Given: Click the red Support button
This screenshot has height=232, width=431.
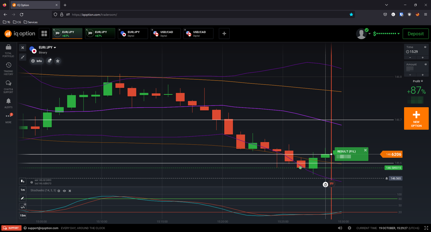Looking at the screenshot, I should [11, 228].
